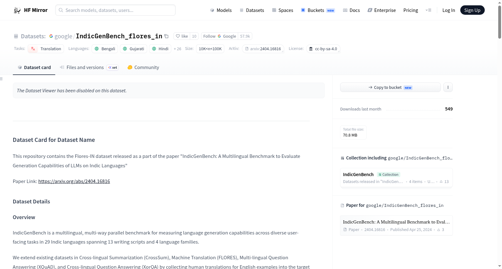
Task: Select the Dataset Details heading
Action: [31, 202]
